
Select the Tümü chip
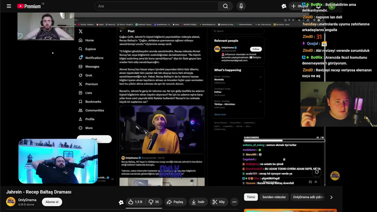251,197
